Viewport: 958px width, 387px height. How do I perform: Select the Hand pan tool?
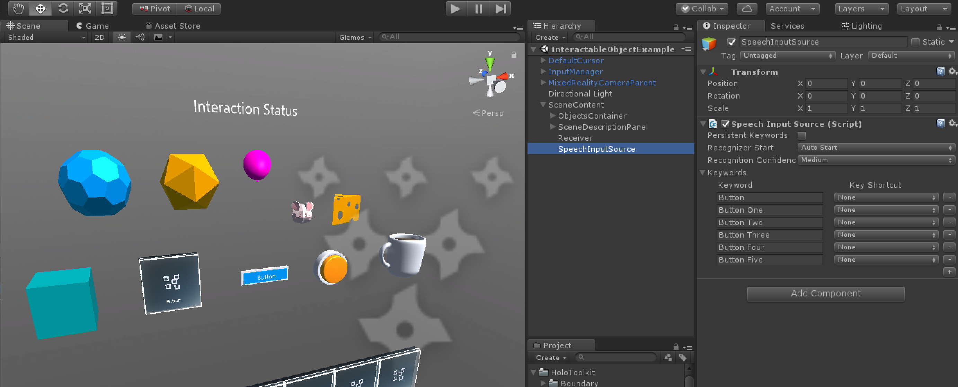pos(18,9)
